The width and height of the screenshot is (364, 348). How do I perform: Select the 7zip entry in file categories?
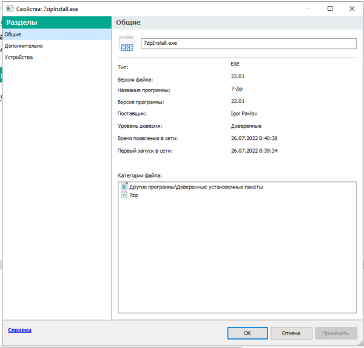[x=134, y=195]
